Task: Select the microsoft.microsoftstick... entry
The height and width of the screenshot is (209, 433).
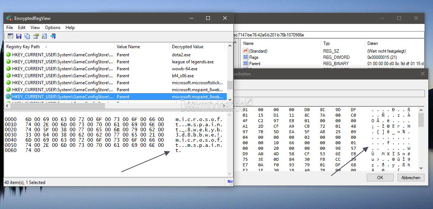Action: (197, 82)
